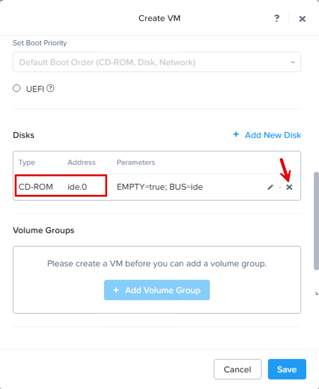Remove the CD-ROM disk with X icon
Image resolution: width=319 pixels, height=389 pixels.
[289, 187]
